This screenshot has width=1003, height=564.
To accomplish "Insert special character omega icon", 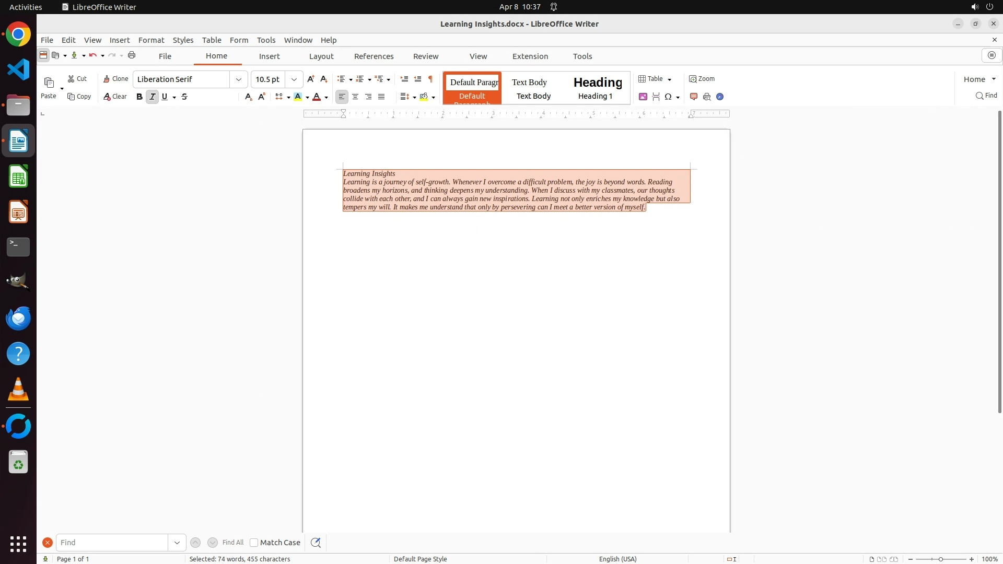I will pyautogui.click(x=668, y=97).
